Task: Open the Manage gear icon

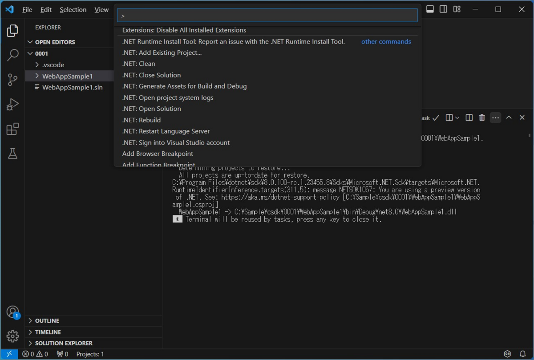Action: [x=12, y=336]
